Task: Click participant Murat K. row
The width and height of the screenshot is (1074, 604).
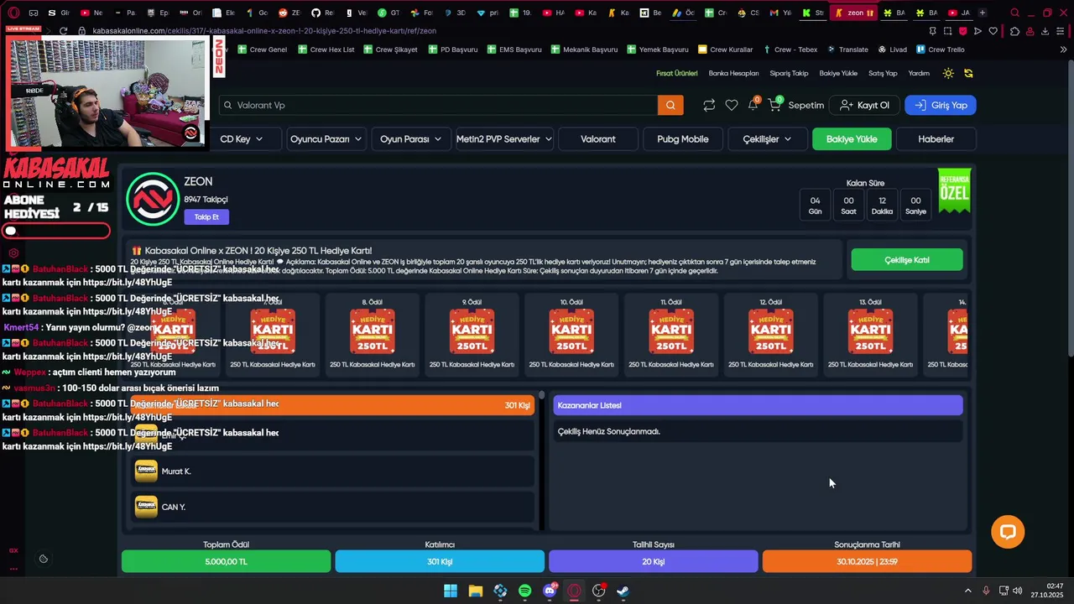Action: click(x=332, y=471)
